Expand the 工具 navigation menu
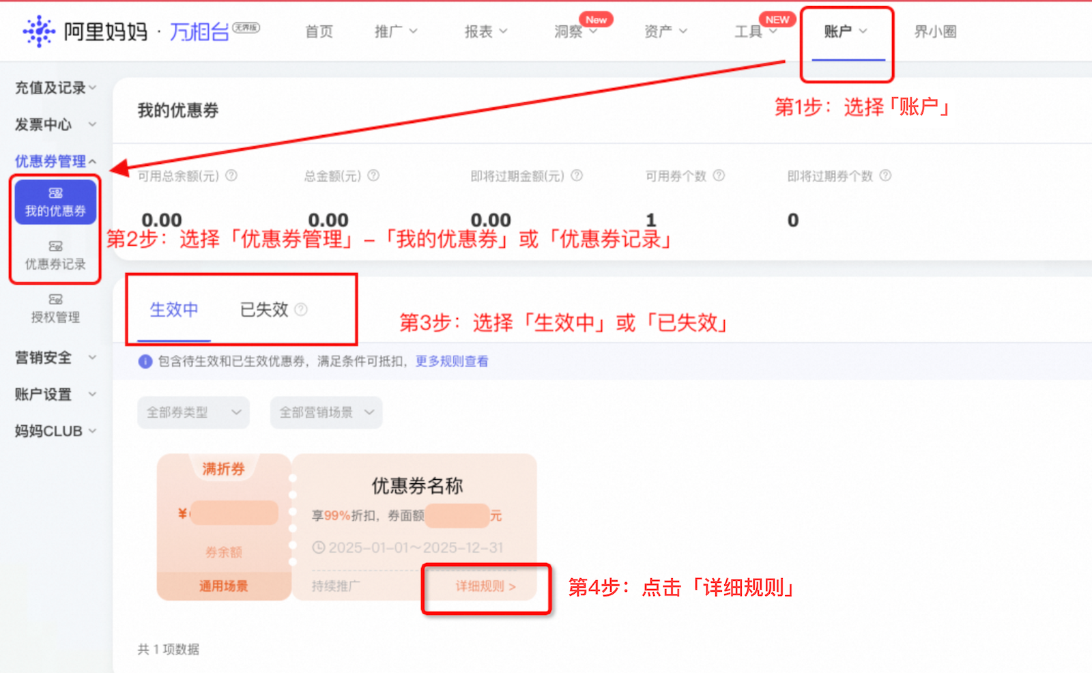Screen dimensions: 1092x673 point(756,31)
